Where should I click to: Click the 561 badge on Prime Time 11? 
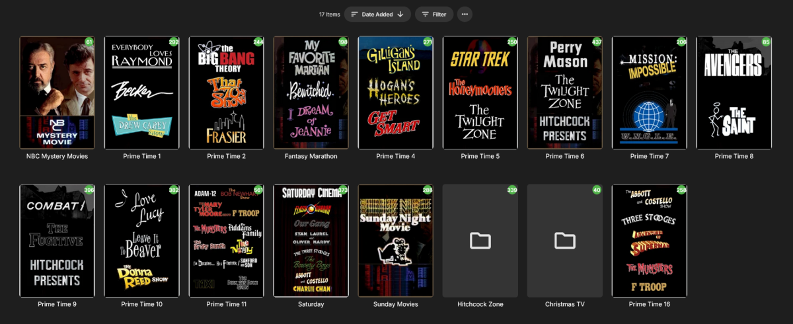coord(258,190)
